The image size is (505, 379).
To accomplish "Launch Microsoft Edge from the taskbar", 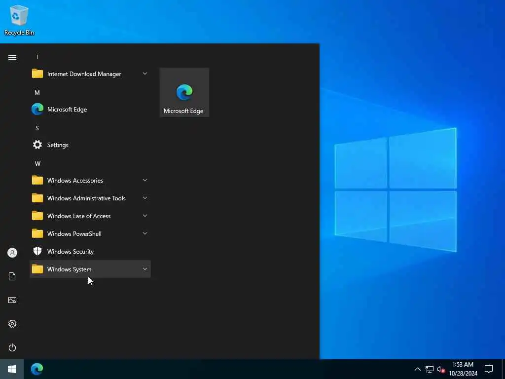I will coord(37,369).
